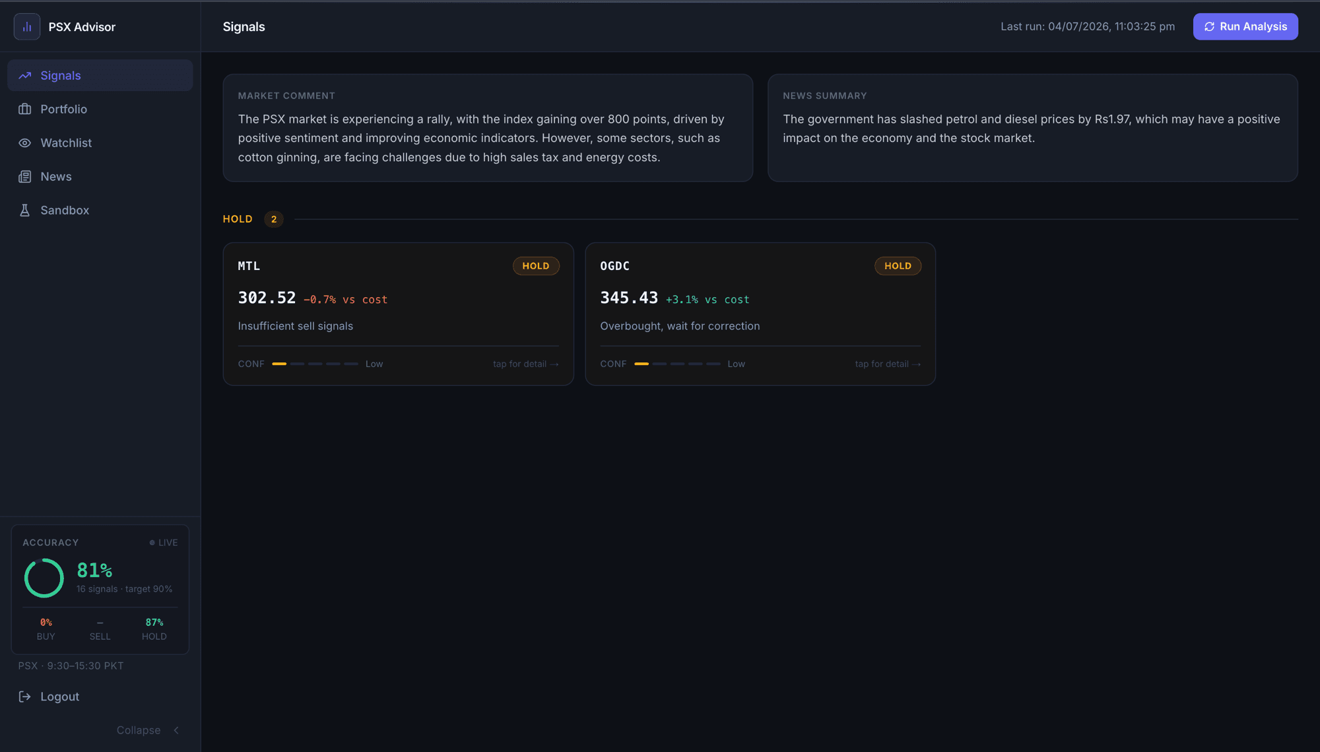Collapse the sidebar using the chevron
This screenshot has height=752, width=1320.
[x=176, y=730]
